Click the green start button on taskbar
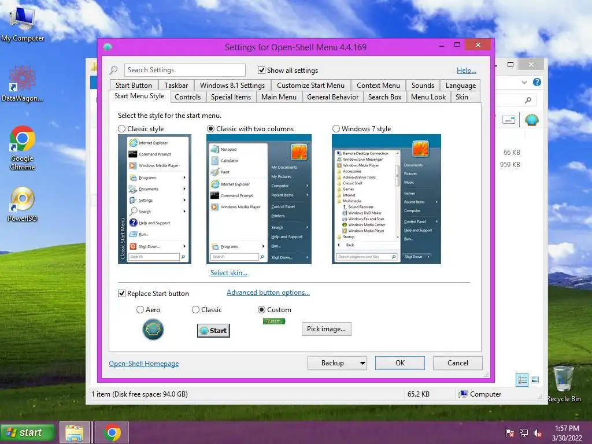 (28, 432)
